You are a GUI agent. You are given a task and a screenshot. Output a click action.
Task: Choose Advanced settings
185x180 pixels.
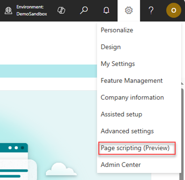(127, 131)
